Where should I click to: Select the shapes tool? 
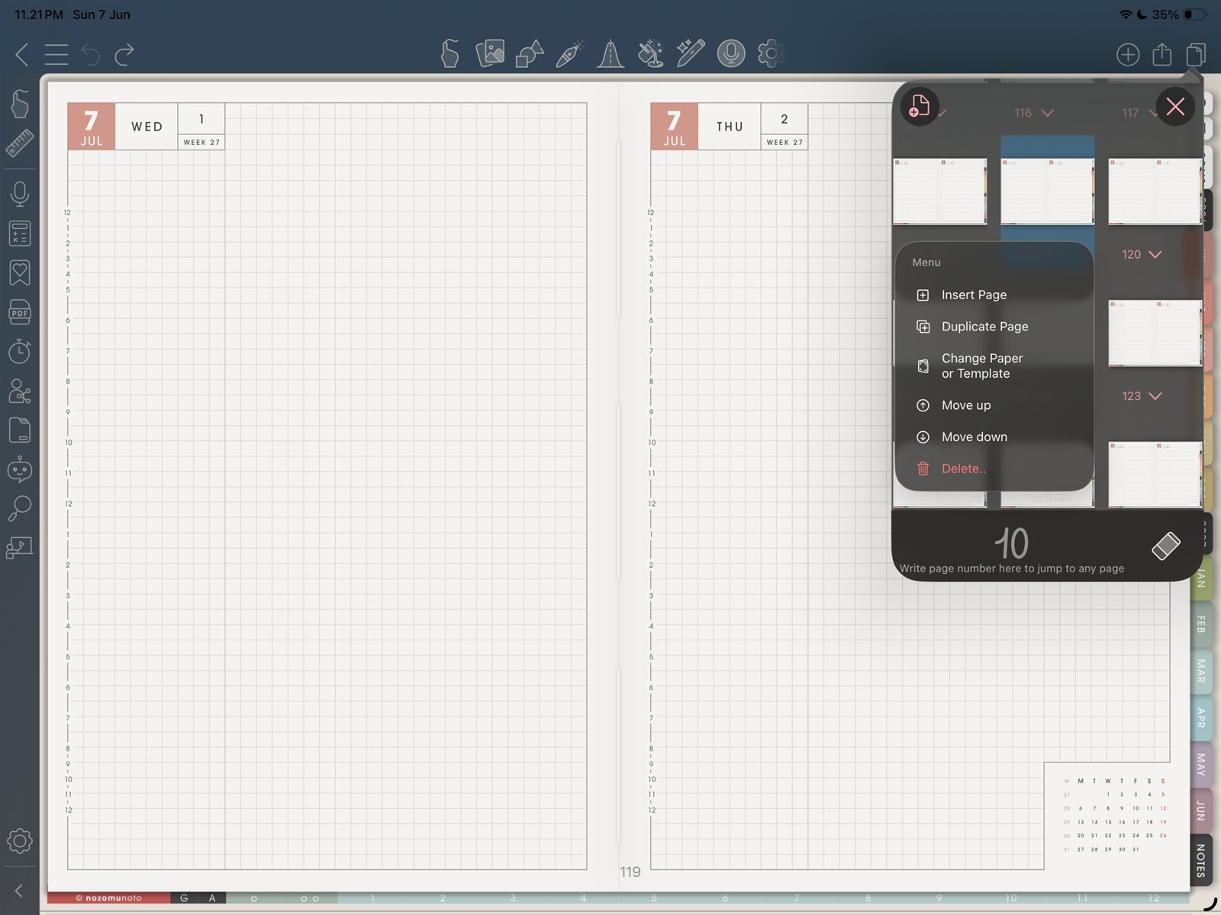pos(530,53)
